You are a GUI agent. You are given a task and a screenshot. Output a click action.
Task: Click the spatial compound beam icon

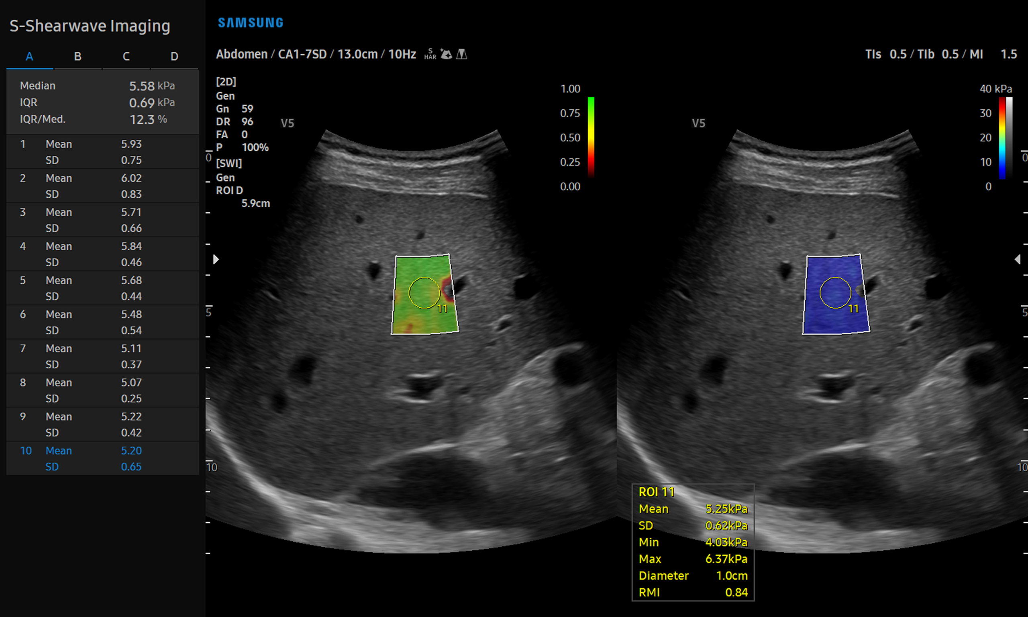click(462, 55)
